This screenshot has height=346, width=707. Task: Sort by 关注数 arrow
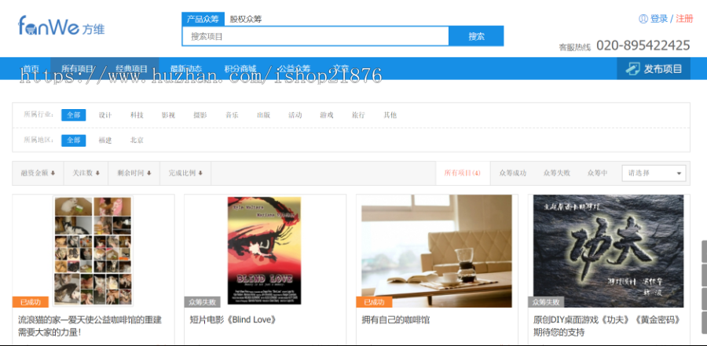click(x=97, y=173)
